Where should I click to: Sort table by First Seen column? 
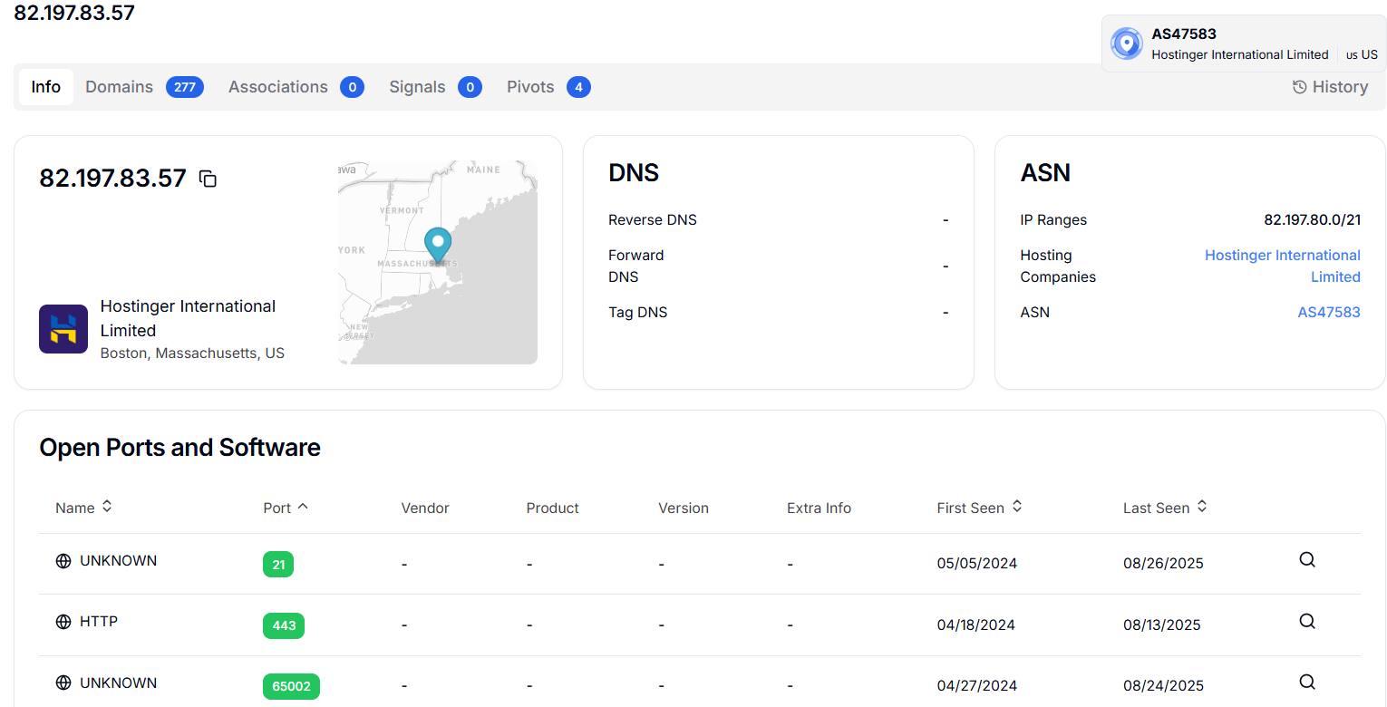point(980,508)
